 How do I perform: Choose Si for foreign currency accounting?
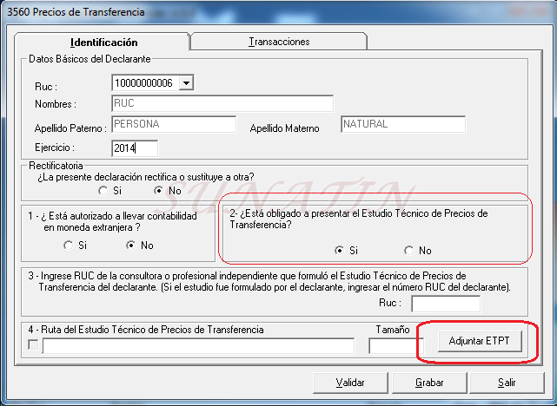[x=71, y=246]
